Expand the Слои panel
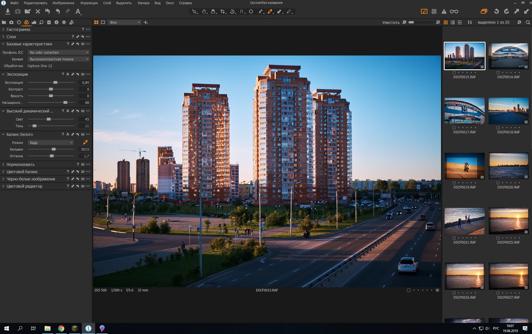This screenshot has height=334, width=532. pyautogui.click(x=3, y=37)
